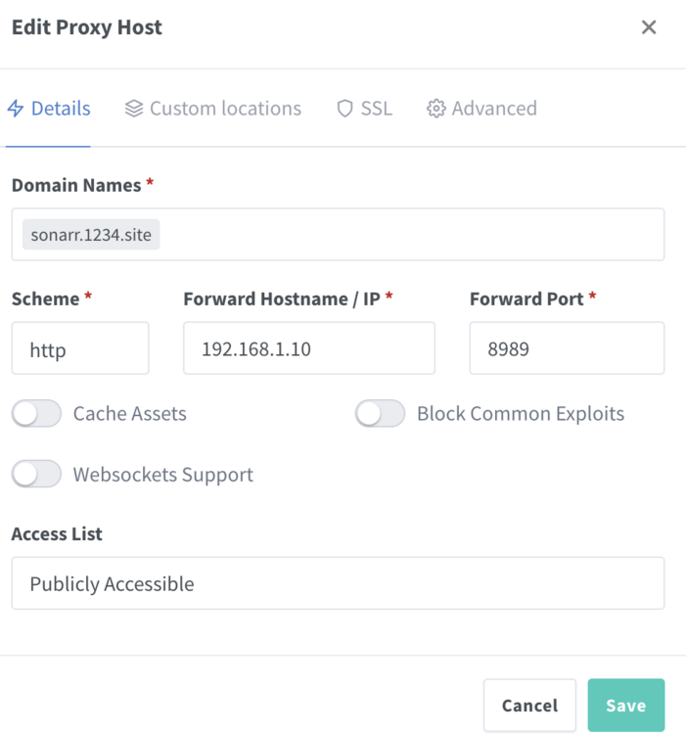Click the sonarr.1234.site domain tag
Viewport: 686px width, 734px height.
point(91,235)
